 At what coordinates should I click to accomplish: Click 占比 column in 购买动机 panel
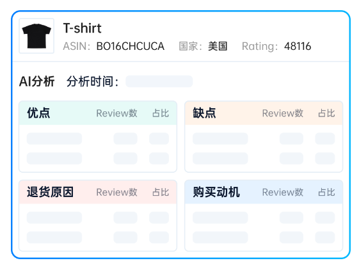[327, 192]
